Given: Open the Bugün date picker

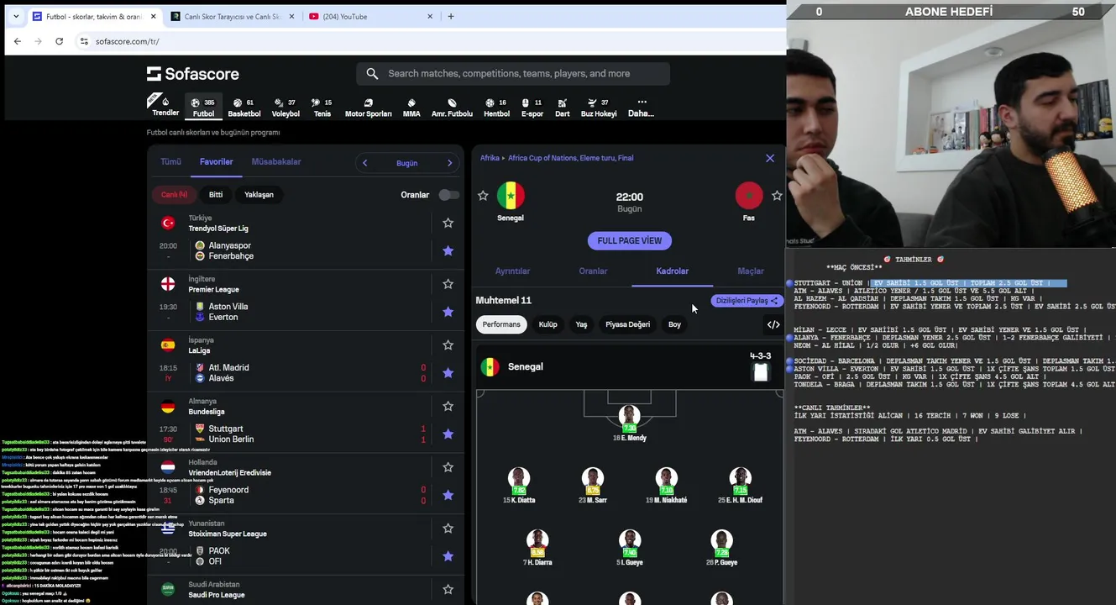Looking at the screenshot, I should click(x=407, y=163).
